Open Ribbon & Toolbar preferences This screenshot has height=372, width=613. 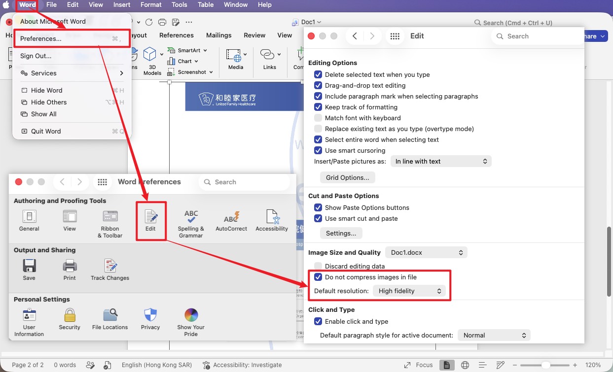coord(110,217)
